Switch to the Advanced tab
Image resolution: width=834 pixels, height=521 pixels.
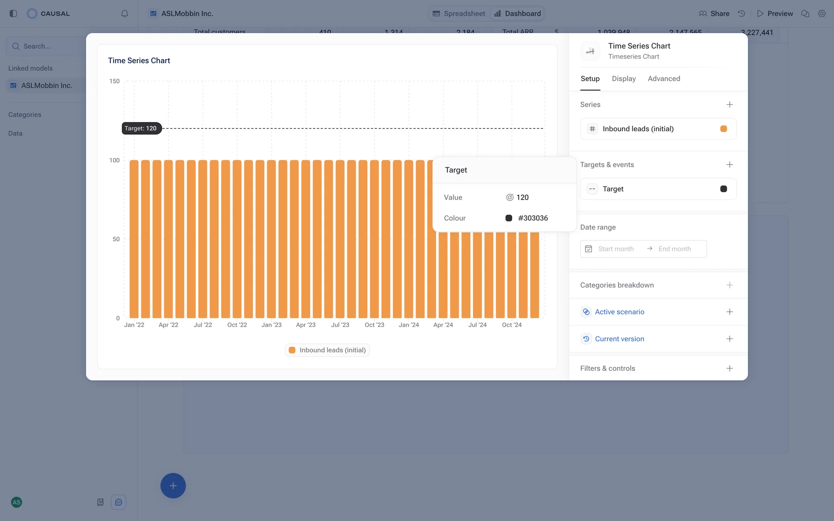pos(664,79)
